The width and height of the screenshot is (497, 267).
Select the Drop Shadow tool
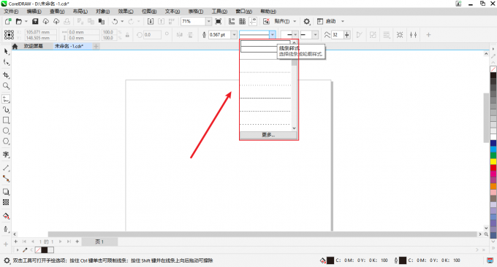[x=6, y=192]
